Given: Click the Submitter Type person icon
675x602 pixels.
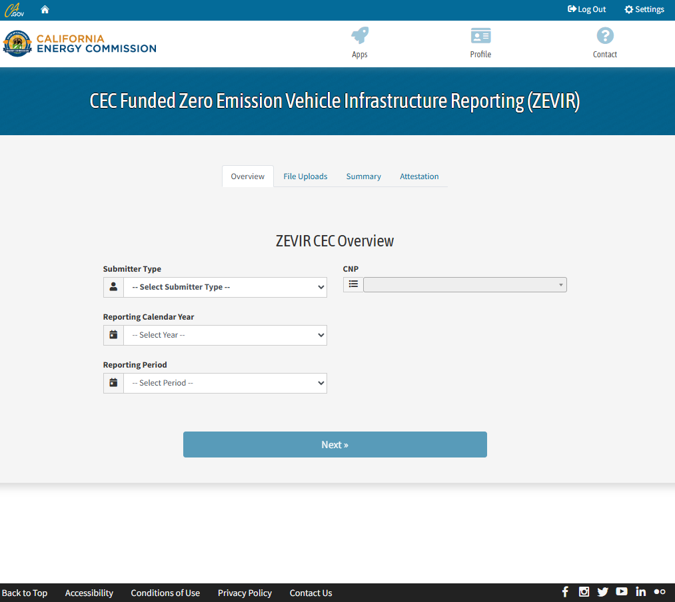Looking at the screenshot, I should (113, 286).
